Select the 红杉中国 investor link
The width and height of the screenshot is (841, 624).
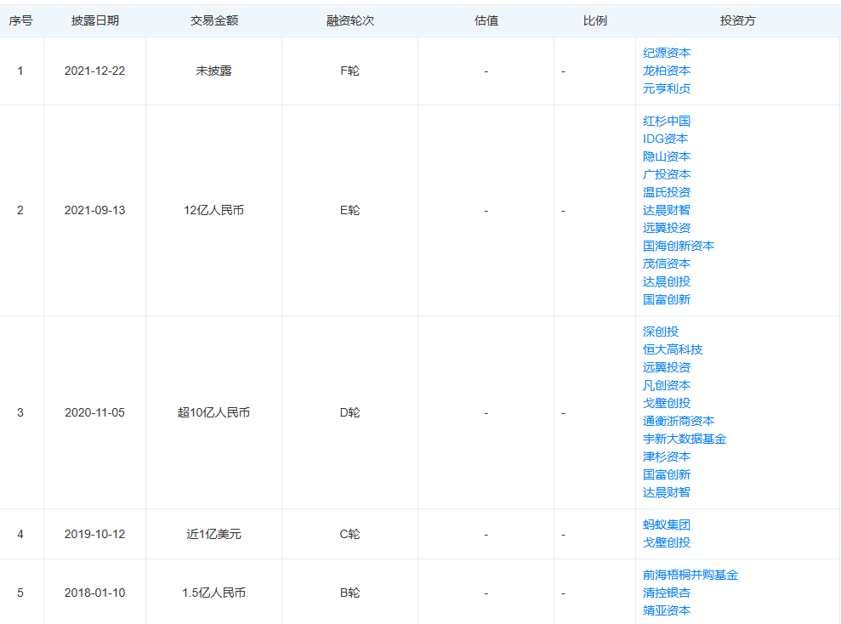click(x=666, y=122)
